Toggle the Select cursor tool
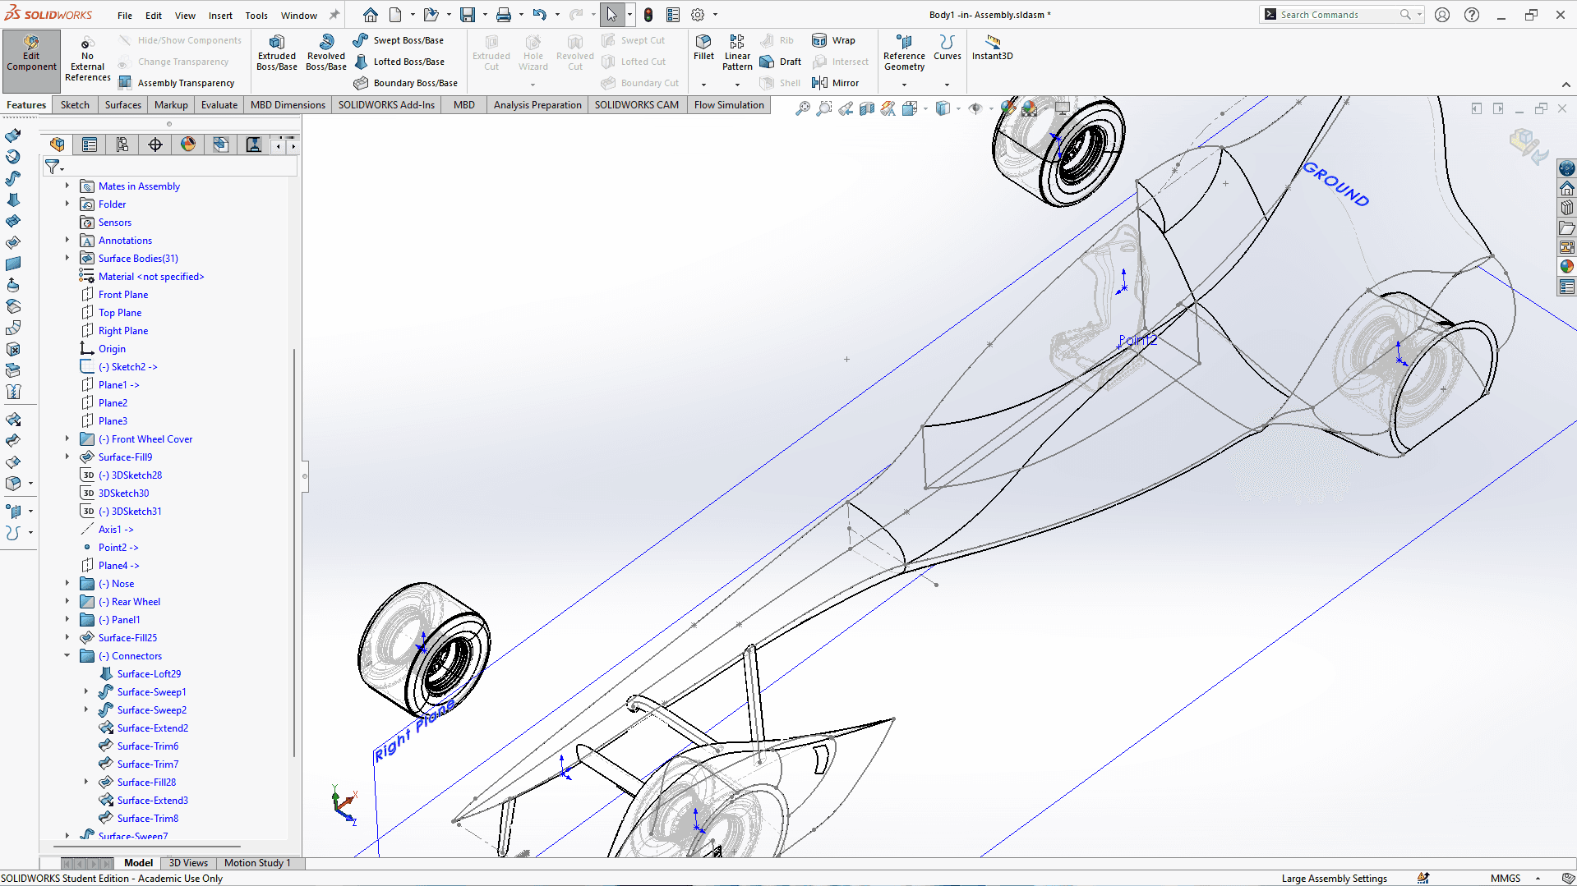Image resolution: width=1577 pixels, height=886 pixels. 611,15
